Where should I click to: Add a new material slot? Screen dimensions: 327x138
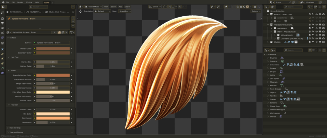pos(73,18)
